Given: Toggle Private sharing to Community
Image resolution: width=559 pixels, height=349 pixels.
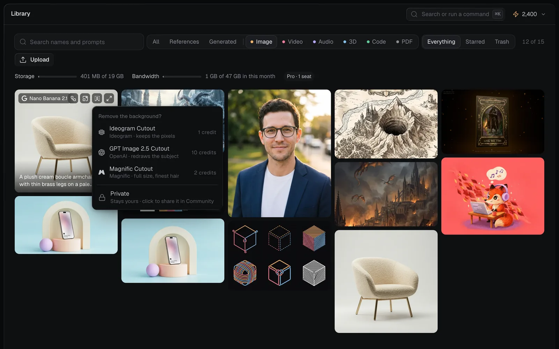Looking at the screenshot, I should (x=157, y=197).
